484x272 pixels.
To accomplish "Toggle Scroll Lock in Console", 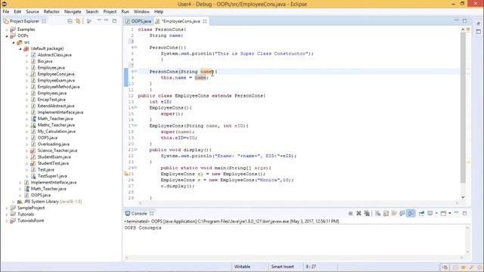I will point(386,213).
